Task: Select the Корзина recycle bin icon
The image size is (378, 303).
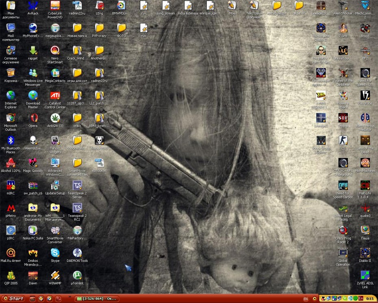Action: 11,75
